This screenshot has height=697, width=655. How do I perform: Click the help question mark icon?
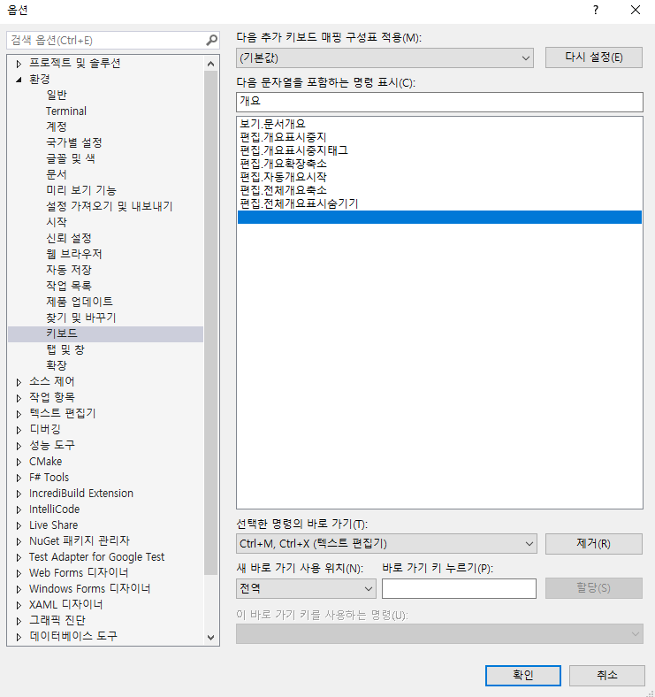click(596, 10)
